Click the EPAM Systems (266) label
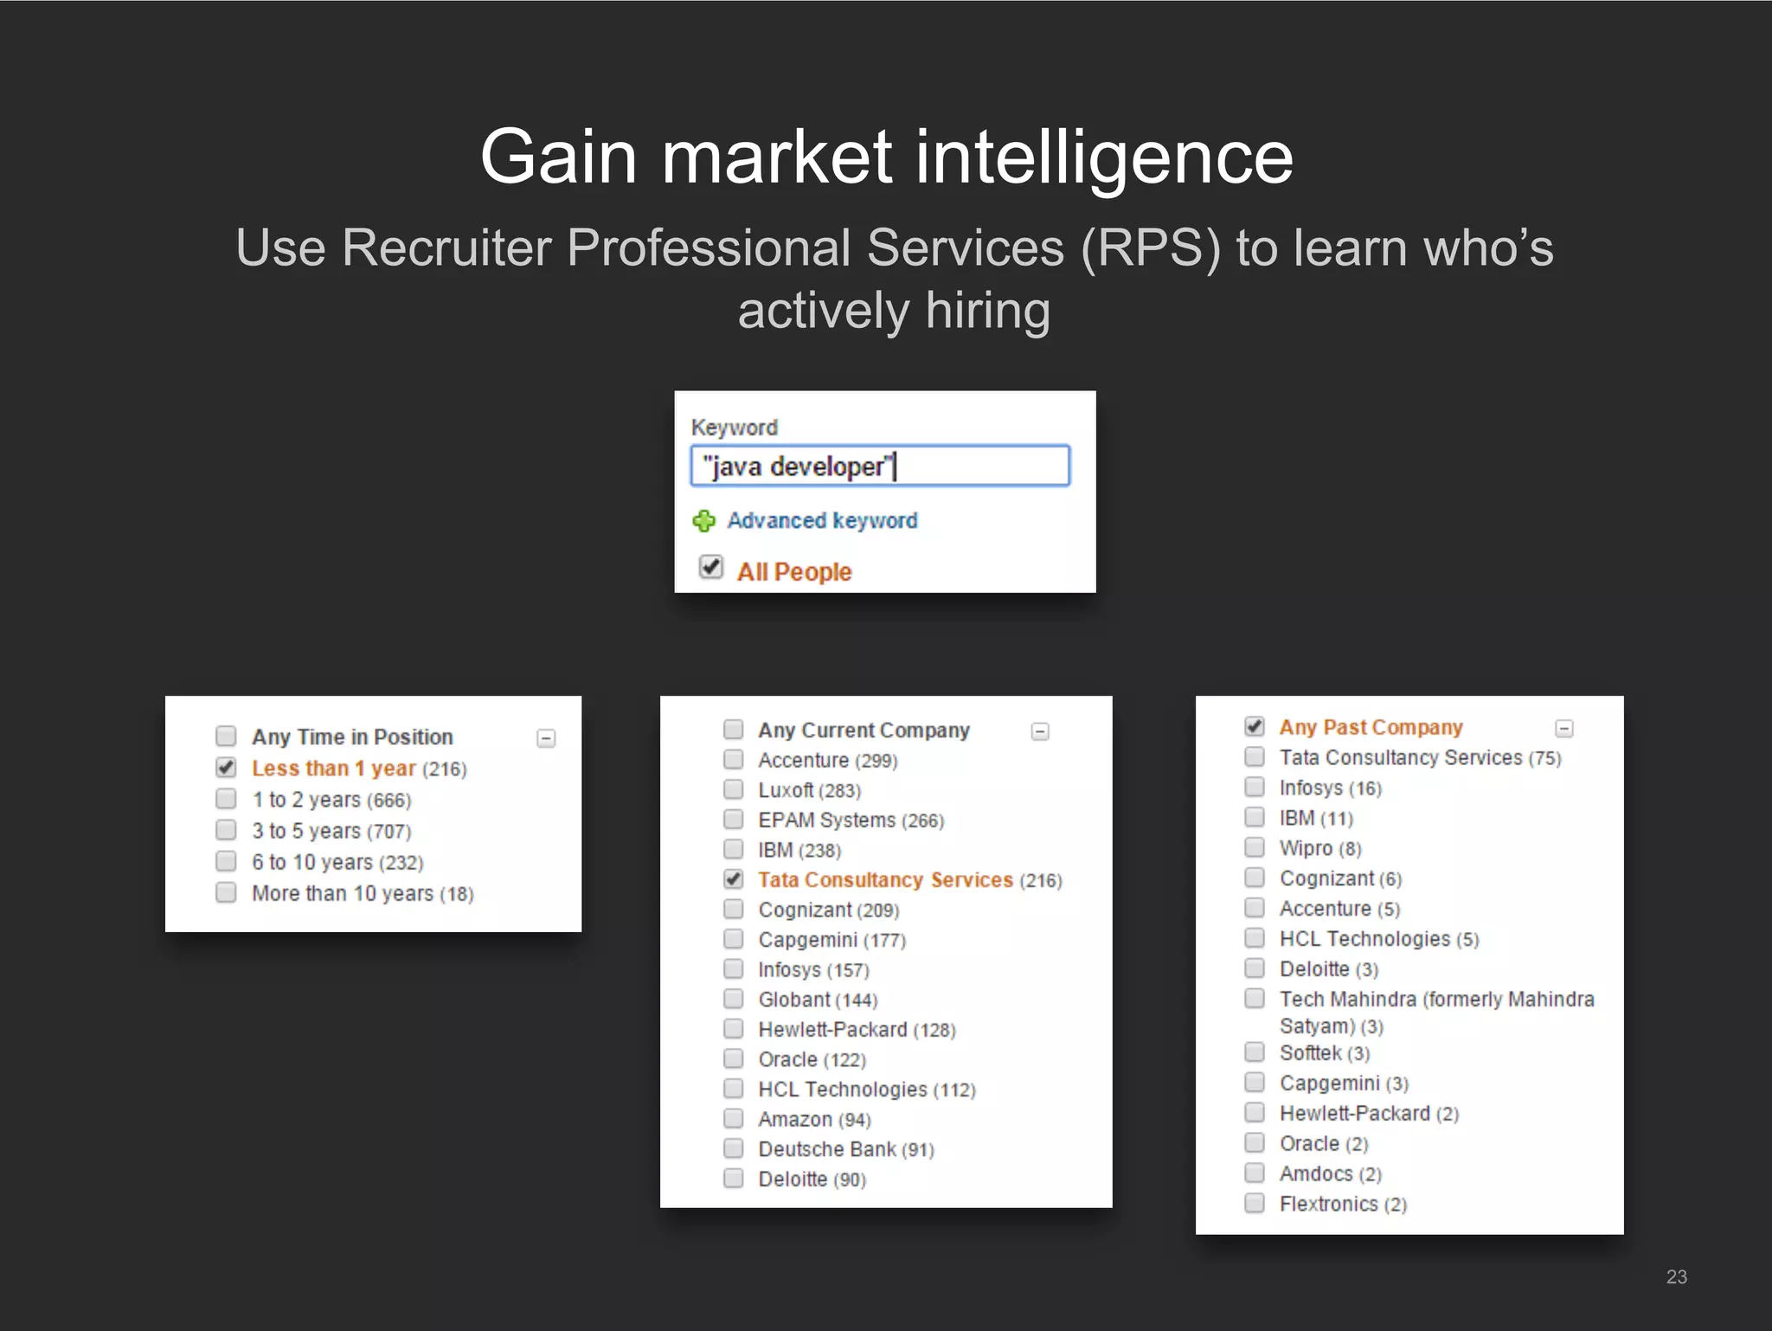1772x1331 pixels. pos(851,820)
